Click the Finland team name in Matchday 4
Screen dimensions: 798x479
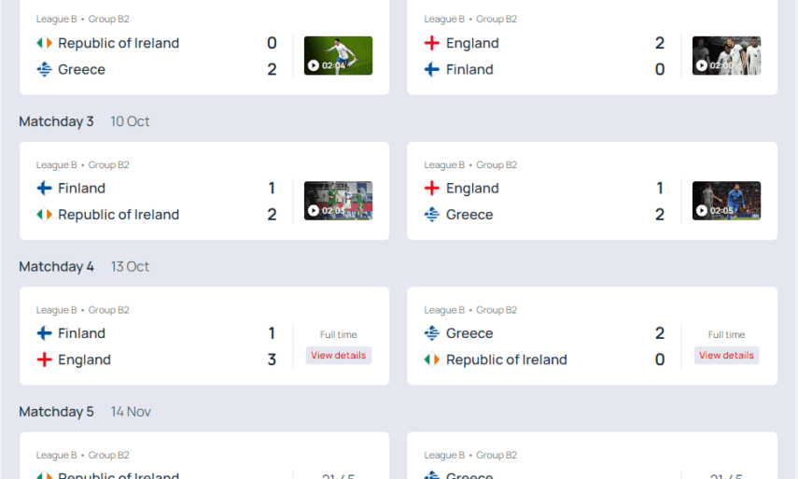[x=81, y=333]
